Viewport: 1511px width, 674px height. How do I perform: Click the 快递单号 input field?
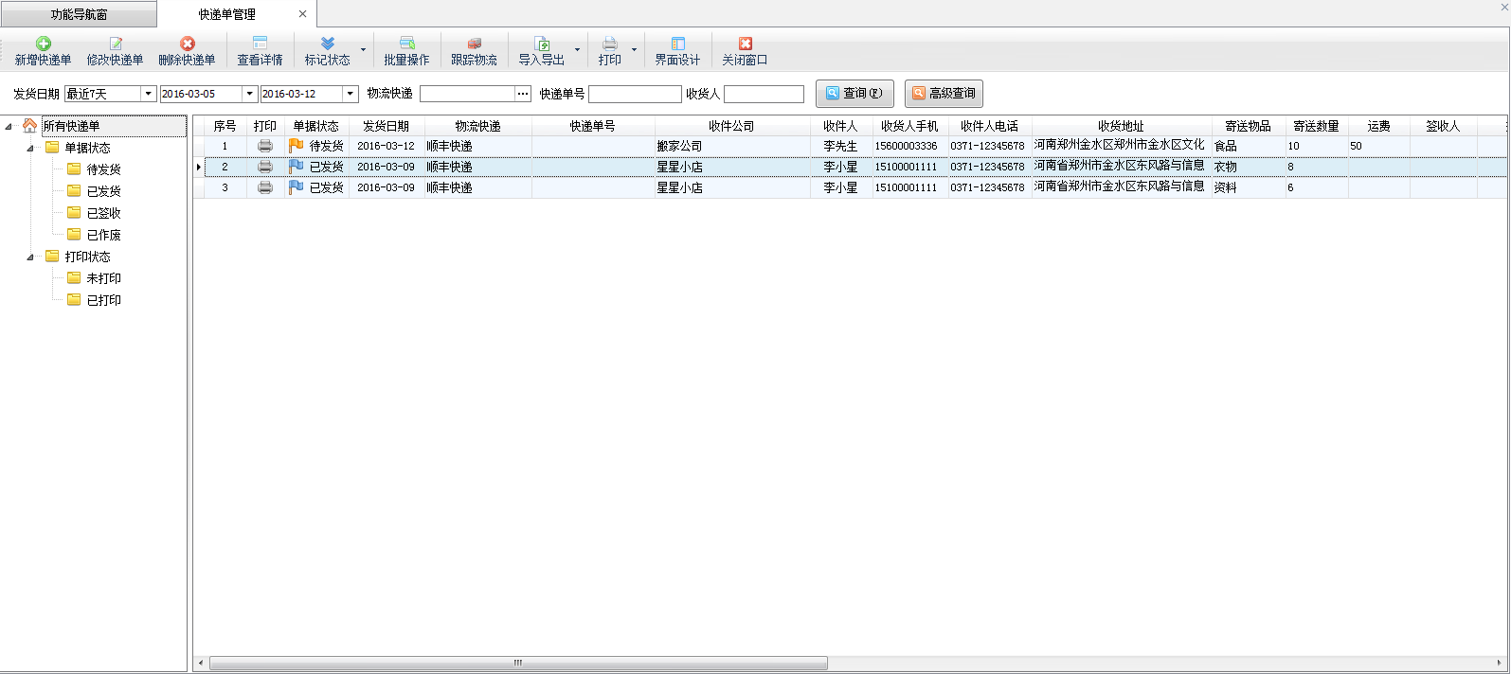coord(634,94)
